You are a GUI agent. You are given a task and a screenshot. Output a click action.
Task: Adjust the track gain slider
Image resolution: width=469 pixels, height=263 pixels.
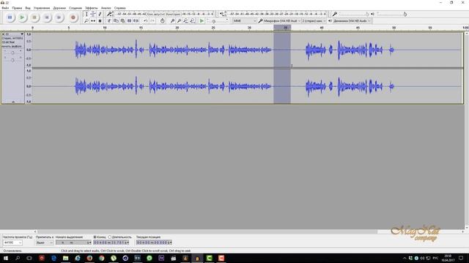[12, 53]
